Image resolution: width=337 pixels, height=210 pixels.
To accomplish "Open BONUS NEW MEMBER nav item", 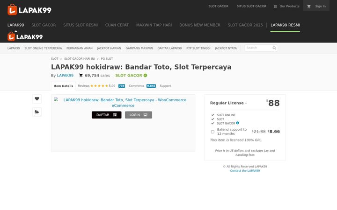I will (200, 25).
